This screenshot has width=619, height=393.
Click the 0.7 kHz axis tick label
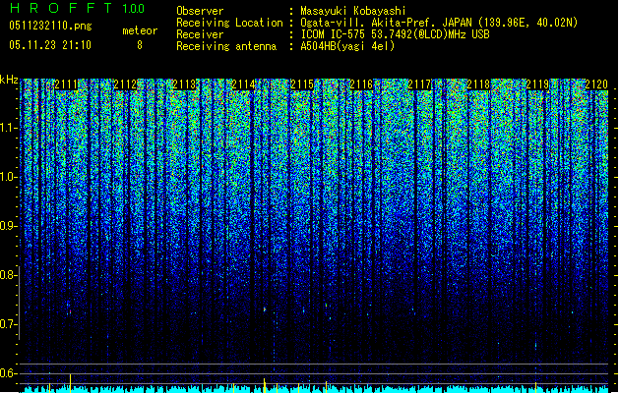[x=8, y=324]
